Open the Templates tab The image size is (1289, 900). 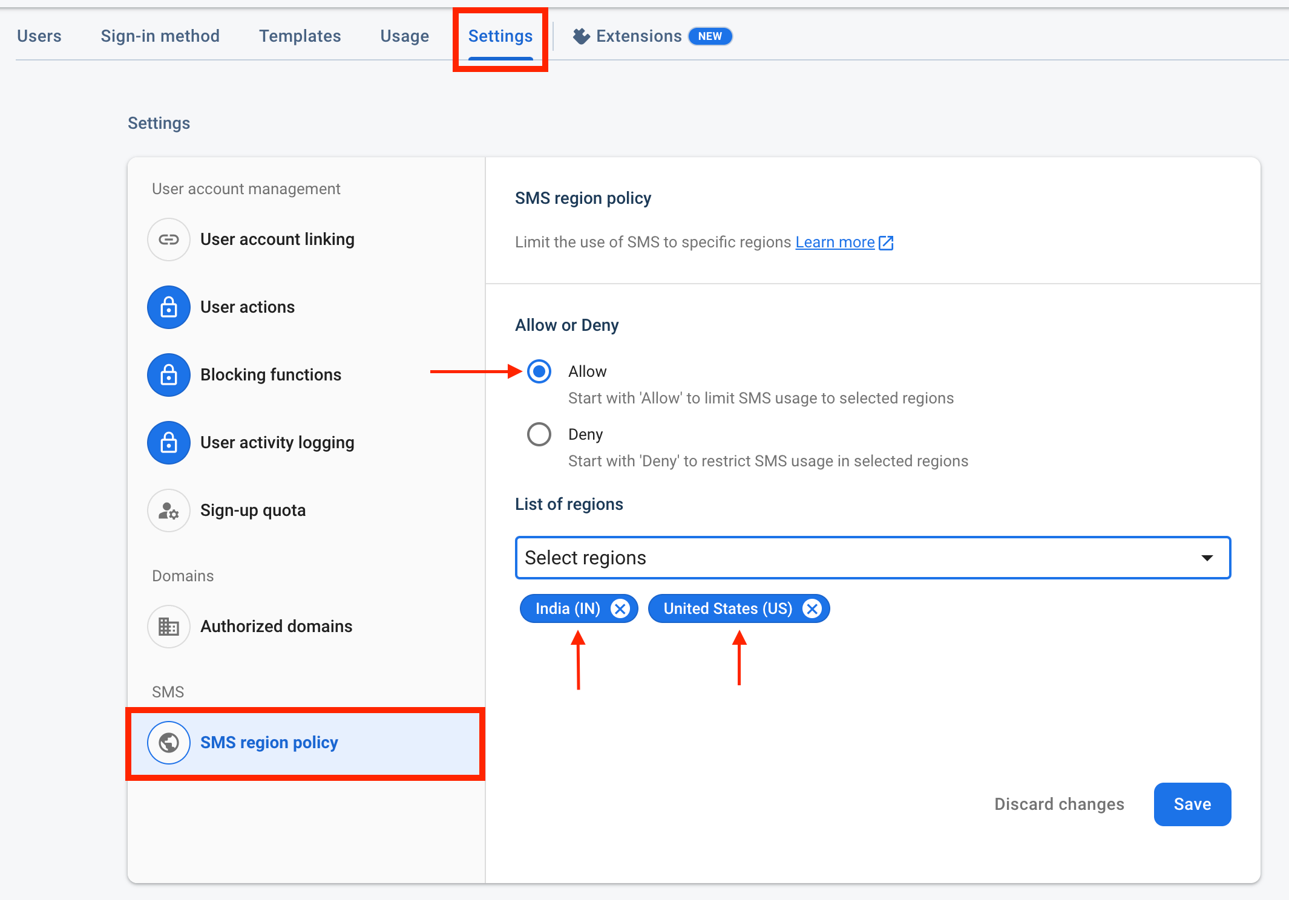click(300, 36)
